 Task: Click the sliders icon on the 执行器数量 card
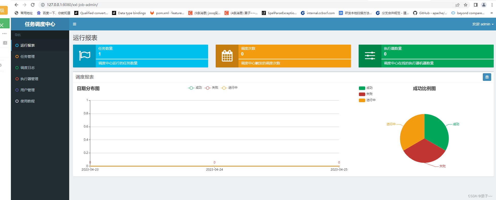pyautogui.click(x=370, y=56)
